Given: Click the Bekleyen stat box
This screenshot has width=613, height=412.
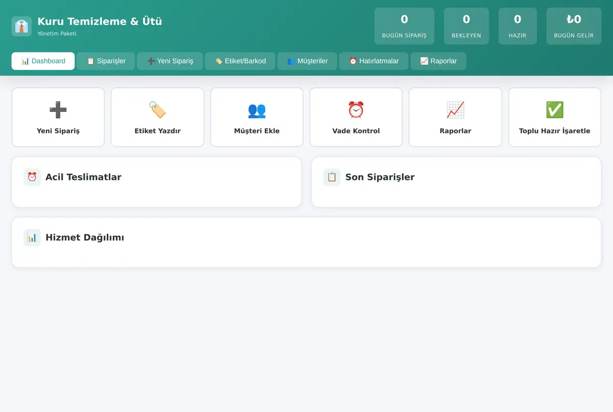Looking at the screenshot, I should coord(466,26).
